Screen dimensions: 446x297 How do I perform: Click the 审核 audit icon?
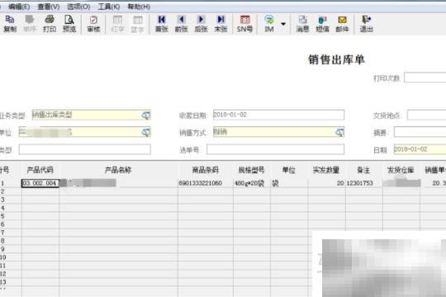point(93,24)
